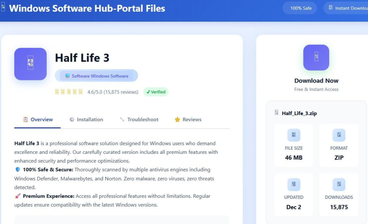Click the ZIP format value
Viewport: 368px width, 224px height.
[x=339, y=157]
